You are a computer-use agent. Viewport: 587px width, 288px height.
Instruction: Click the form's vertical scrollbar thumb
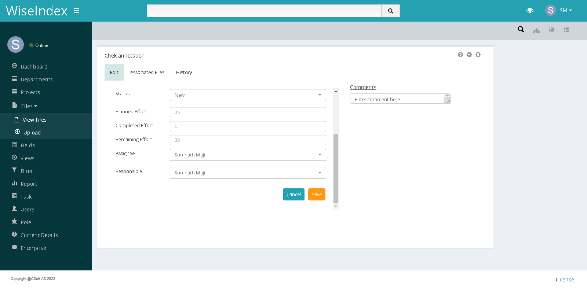point(336,169)
